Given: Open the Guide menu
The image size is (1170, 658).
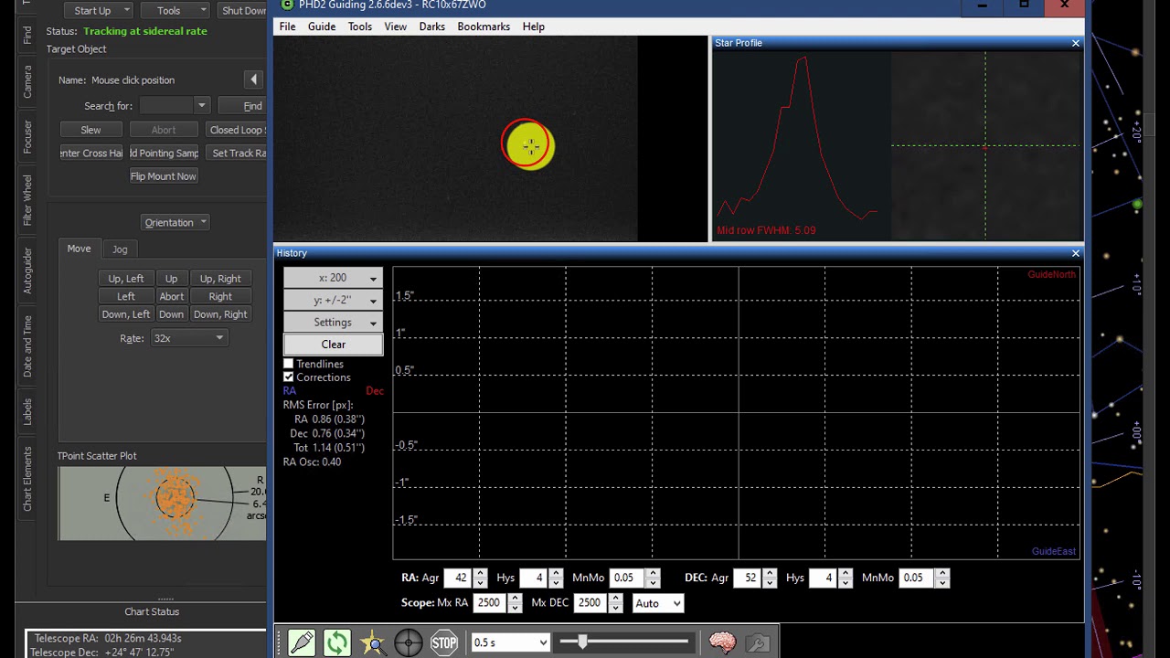Looking at the screenshot, I should coord(322,27).
